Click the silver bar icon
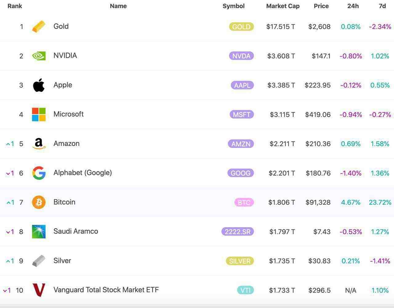This screenshot has height=308, width=394. pyautogui.click(x=39, y=261)
